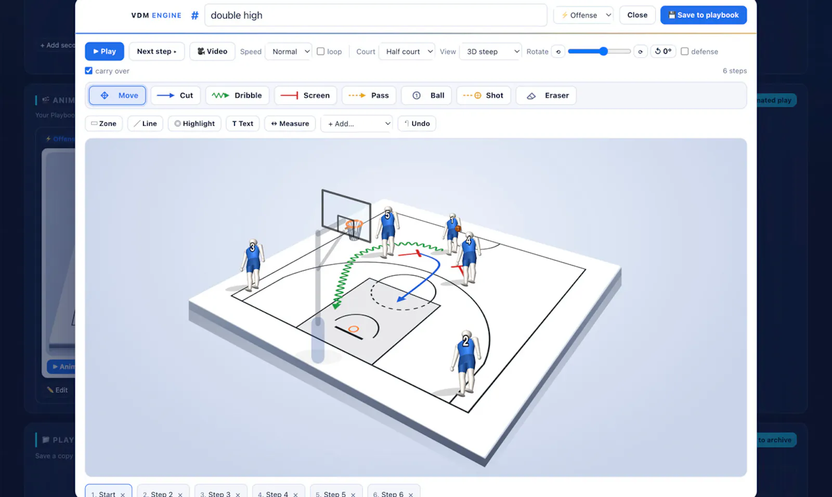This screenshot has height=497, width=832.
Task: Pick the Text annotation tool
Action: coord(243,124)
